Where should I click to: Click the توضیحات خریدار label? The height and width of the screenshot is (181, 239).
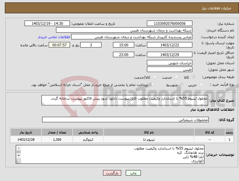(220, 155)
